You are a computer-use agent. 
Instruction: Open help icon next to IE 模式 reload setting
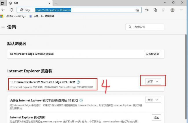(x=81, y=100)
